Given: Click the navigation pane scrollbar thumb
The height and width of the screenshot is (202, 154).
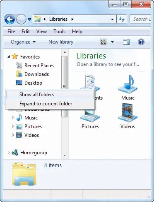Looking at the screenshot, I should click(x=65, y=87).
